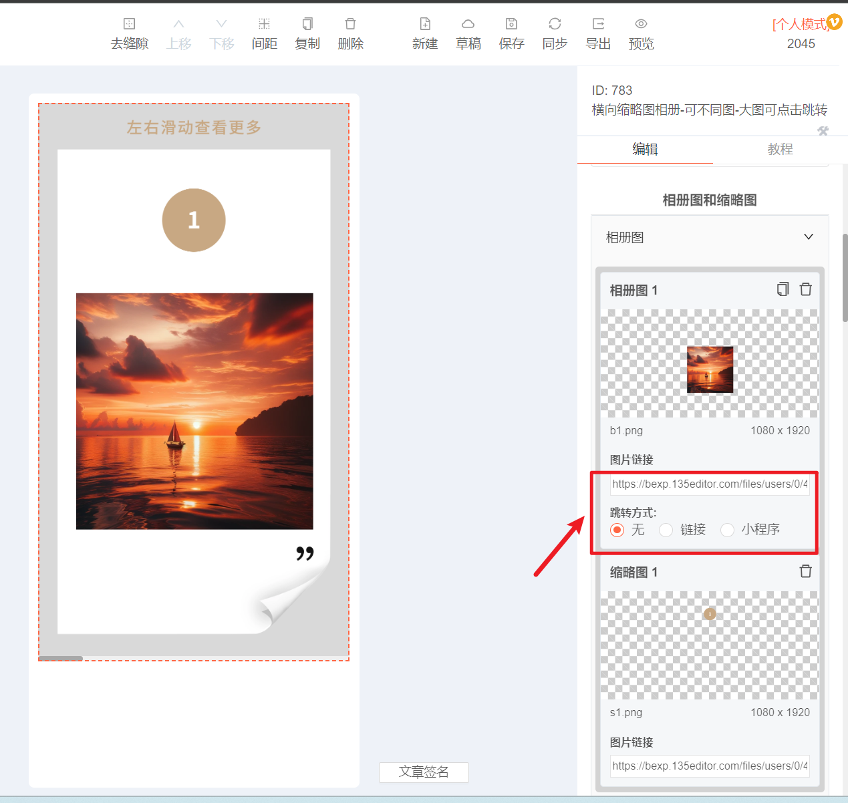Click the 文章签名 button
The height and width of the screenshot is (803, 848).
pyautogui.click(x=424, y=772)
